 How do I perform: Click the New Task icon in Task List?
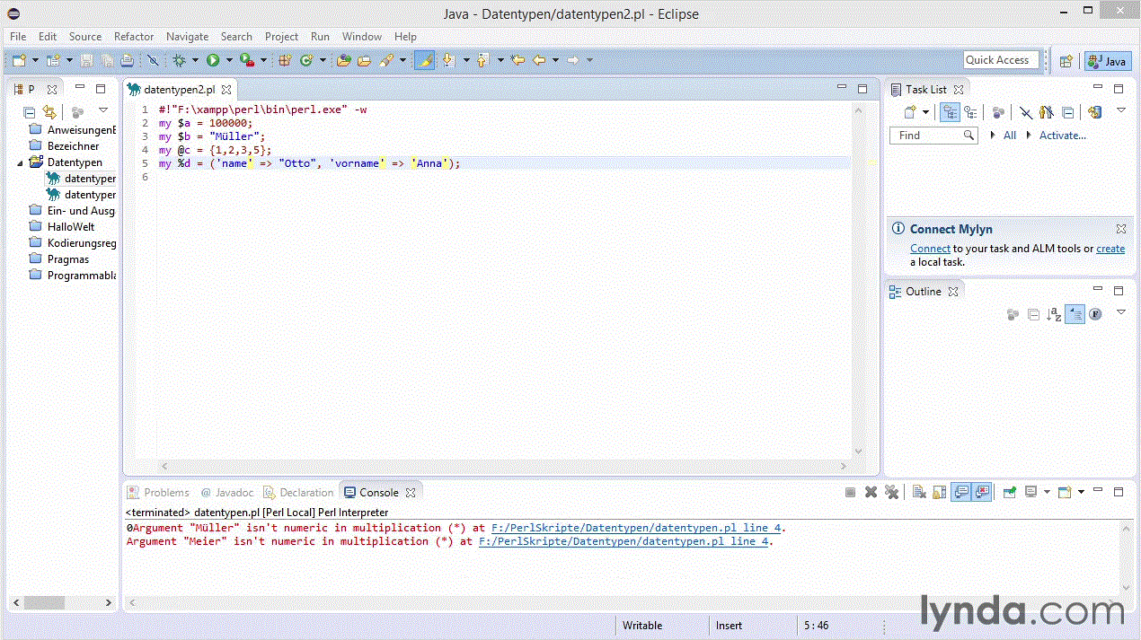pos(910,112)
